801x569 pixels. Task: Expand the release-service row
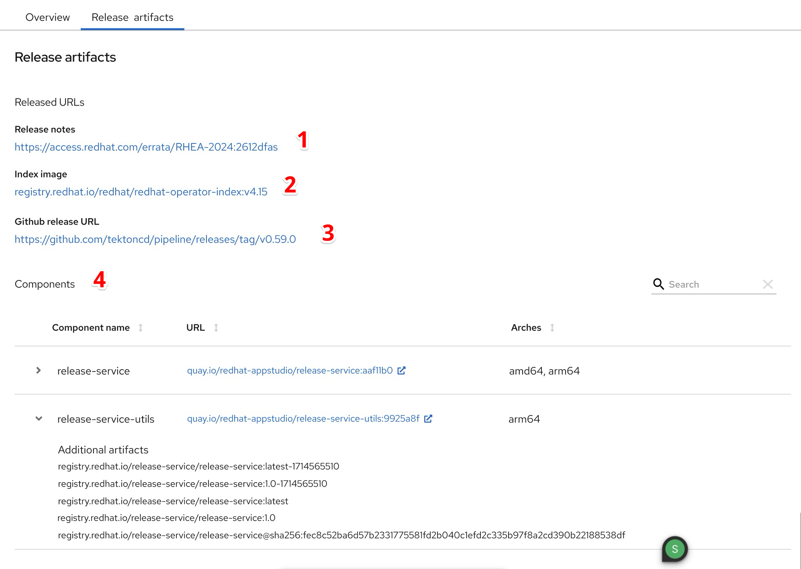pyautogui.click(x=39, y=370)
